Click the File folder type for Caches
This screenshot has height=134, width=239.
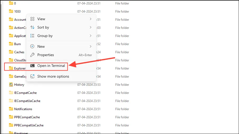[x=122, y=52]
